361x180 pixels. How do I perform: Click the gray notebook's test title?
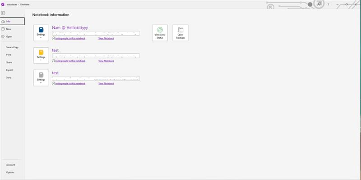point(55,73)
